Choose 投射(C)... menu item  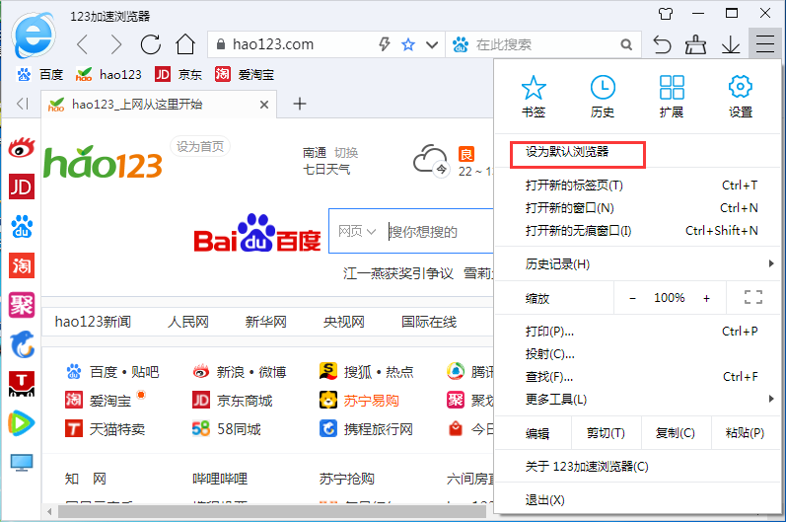click(638, 354)
